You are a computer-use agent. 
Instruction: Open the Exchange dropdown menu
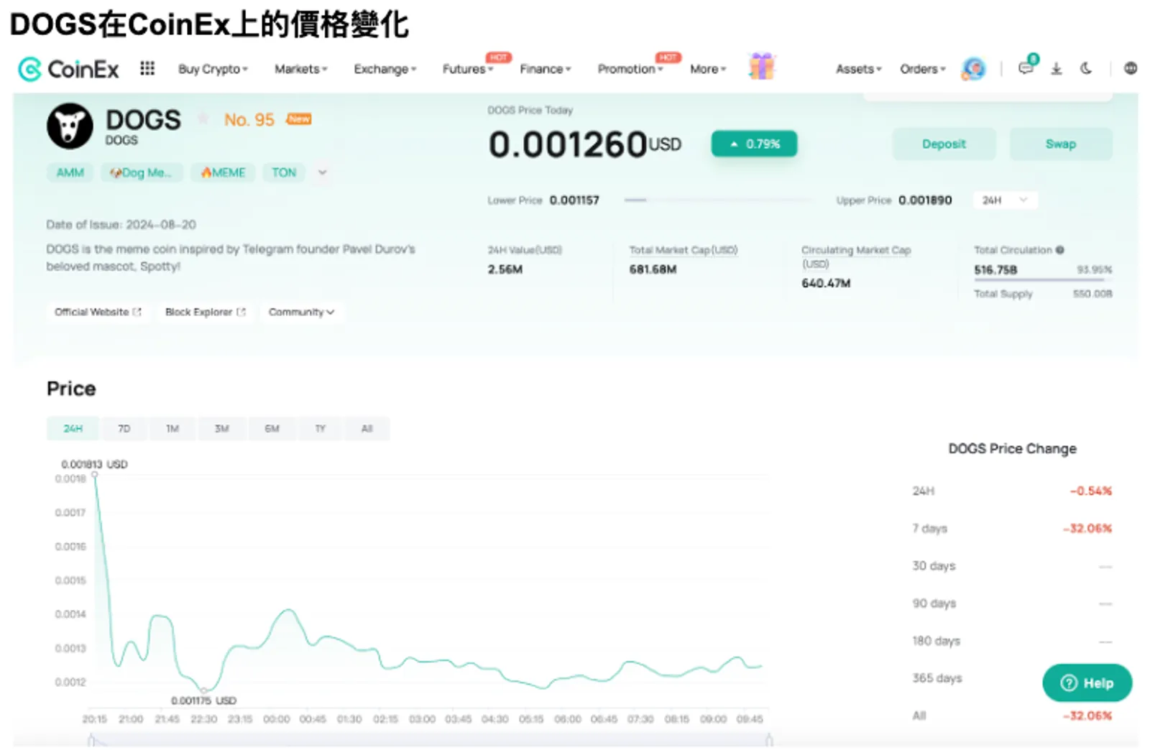[385, 69]
